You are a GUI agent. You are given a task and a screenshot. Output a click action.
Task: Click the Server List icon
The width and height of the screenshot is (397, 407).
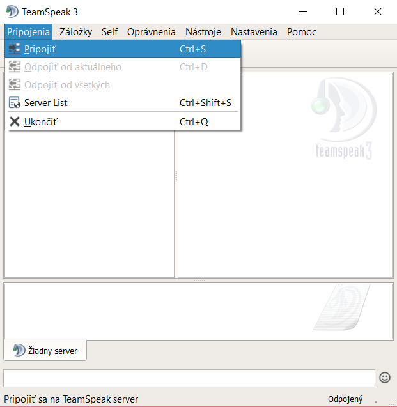coord(15,102)
